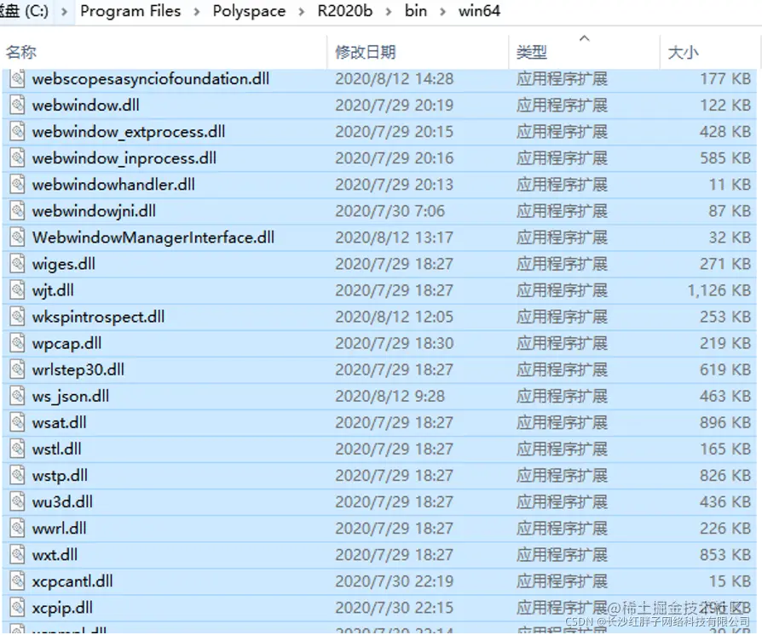This screenshot has height=635, width=762.
Task: Click the 15 KB size value
Action: [x=730, y=581]
